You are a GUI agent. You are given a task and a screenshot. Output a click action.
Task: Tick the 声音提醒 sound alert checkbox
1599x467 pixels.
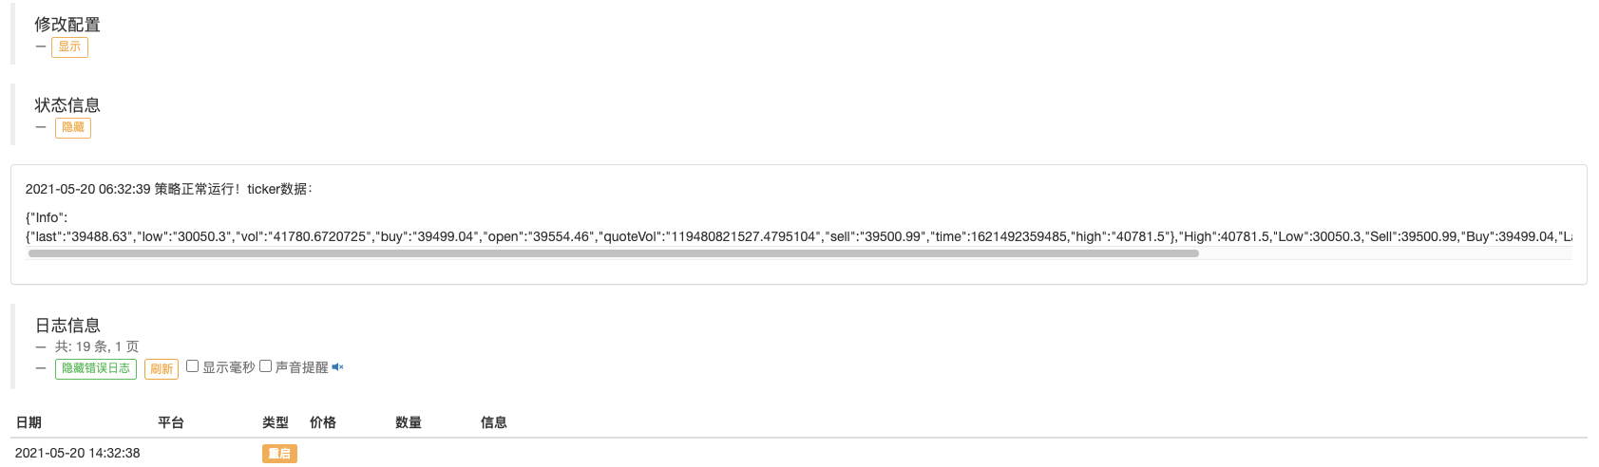pos(266,366)
